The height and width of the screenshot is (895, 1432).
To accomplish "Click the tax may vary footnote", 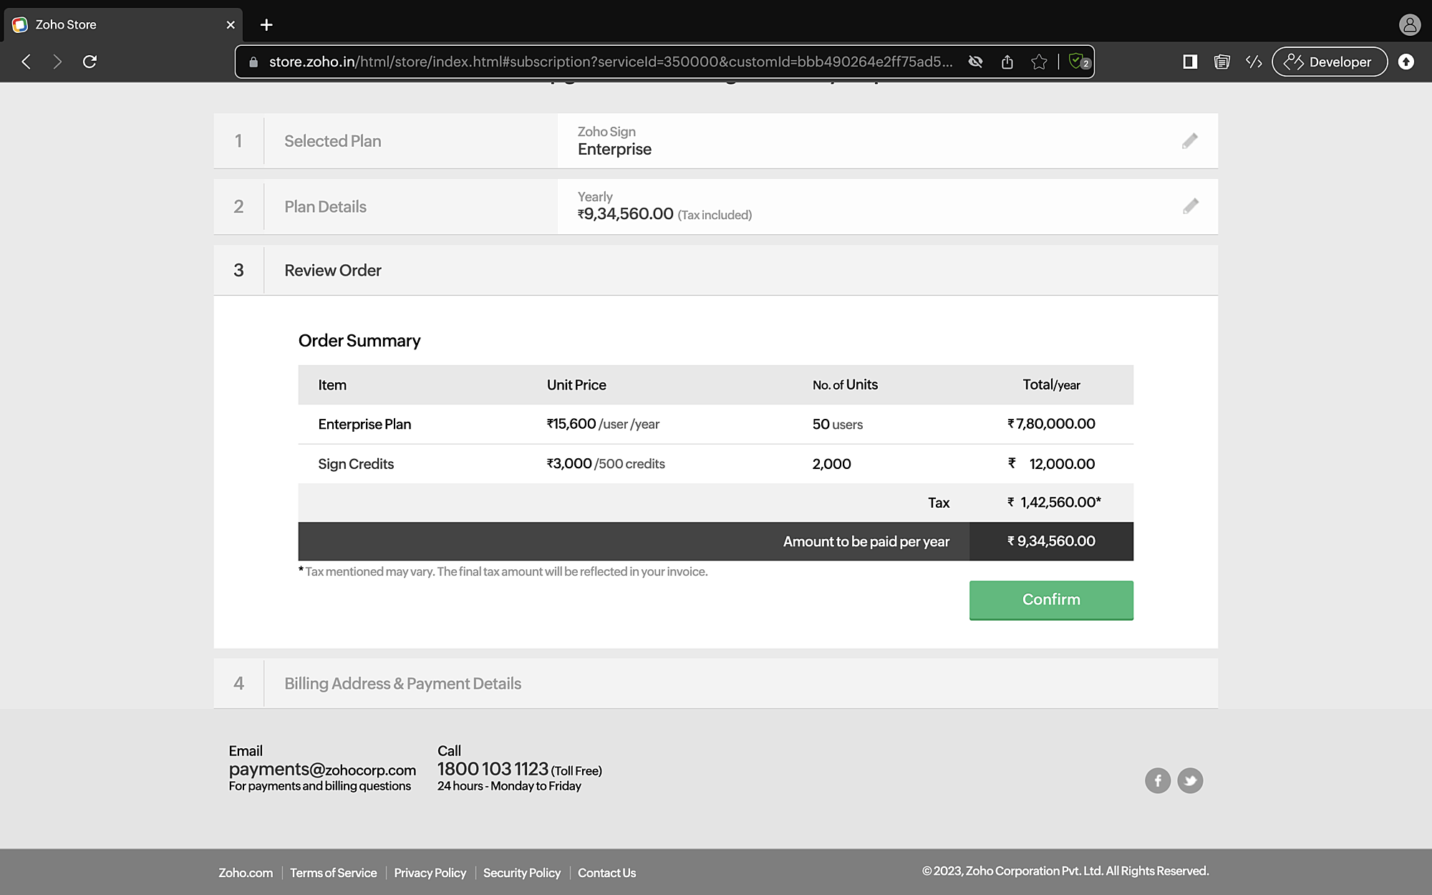I will click(503, 571).
